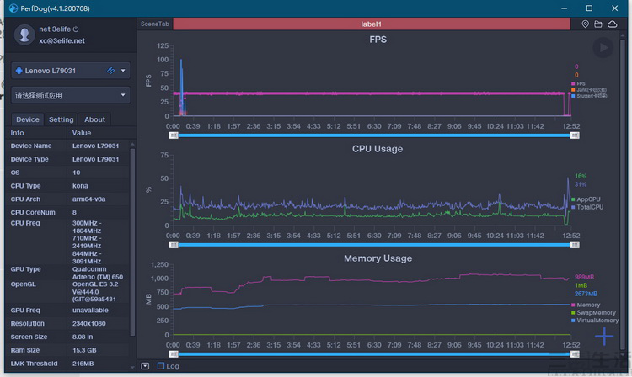
Task: Open the Lenovo L79031 device dropdown
Action: tap(71, 71)
